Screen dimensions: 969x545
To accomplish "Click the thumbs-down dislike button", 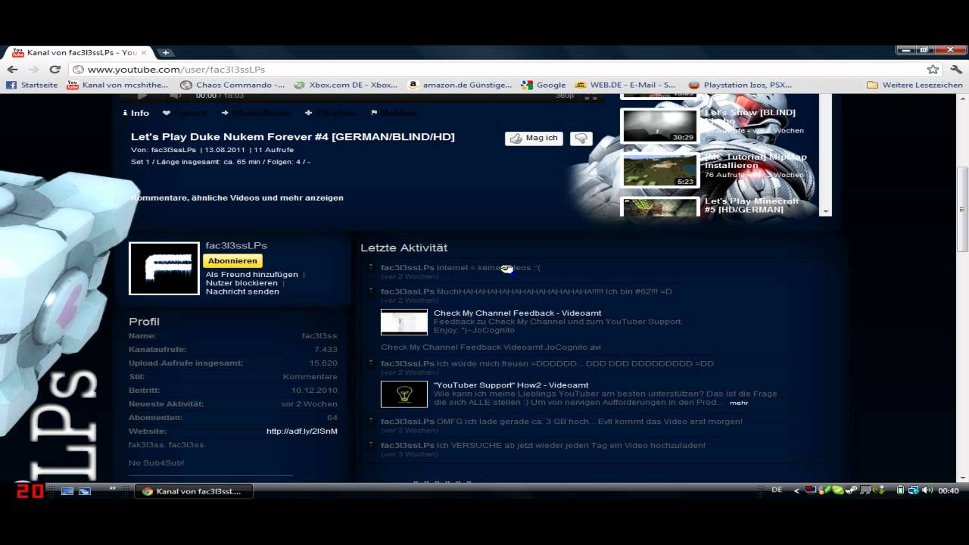I will pyautogui.click(x=581, y=138).
